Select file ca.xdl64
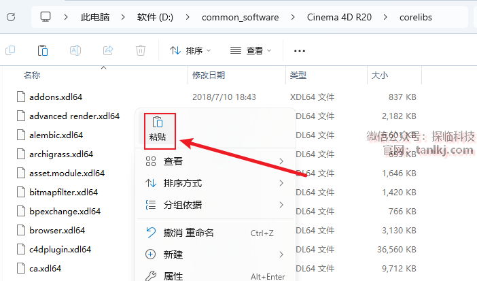477x281 pixels. pyautogui.click(x=45, y=268)
